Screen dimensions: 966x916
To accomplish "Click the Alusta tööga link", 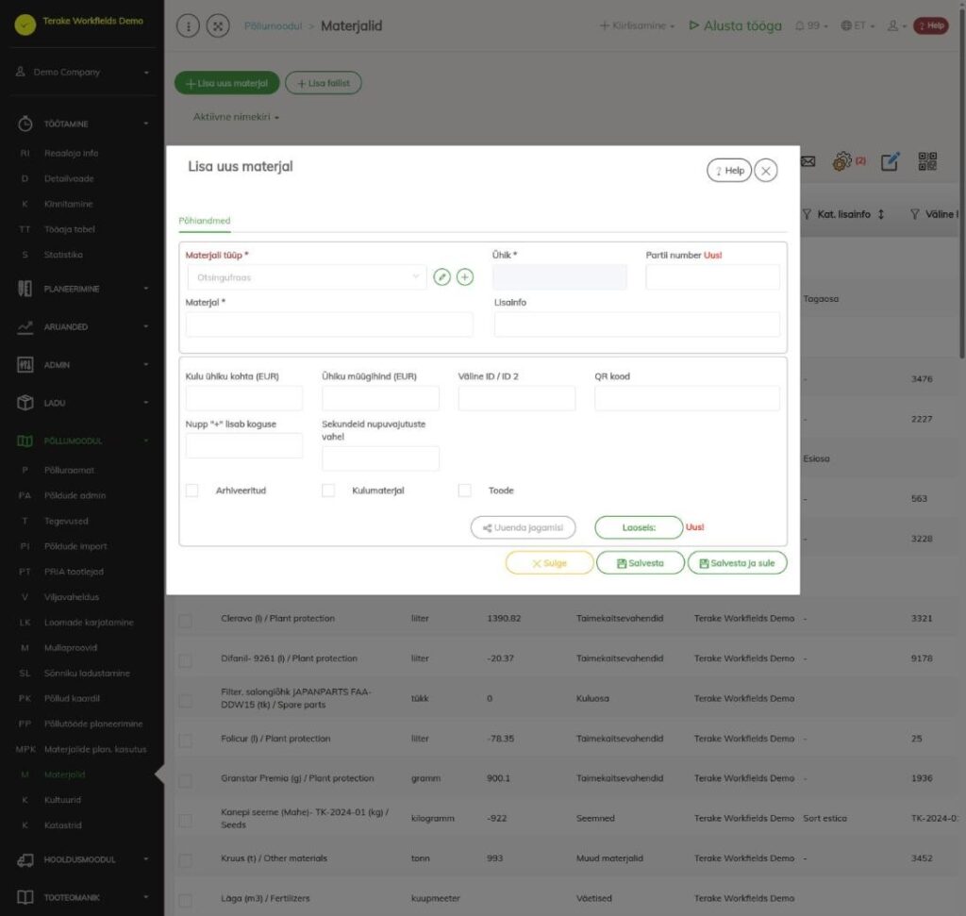I will (735, 25).
